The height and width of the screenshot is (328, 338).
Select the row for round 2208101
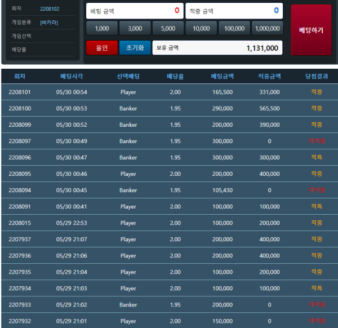point(169,92)
